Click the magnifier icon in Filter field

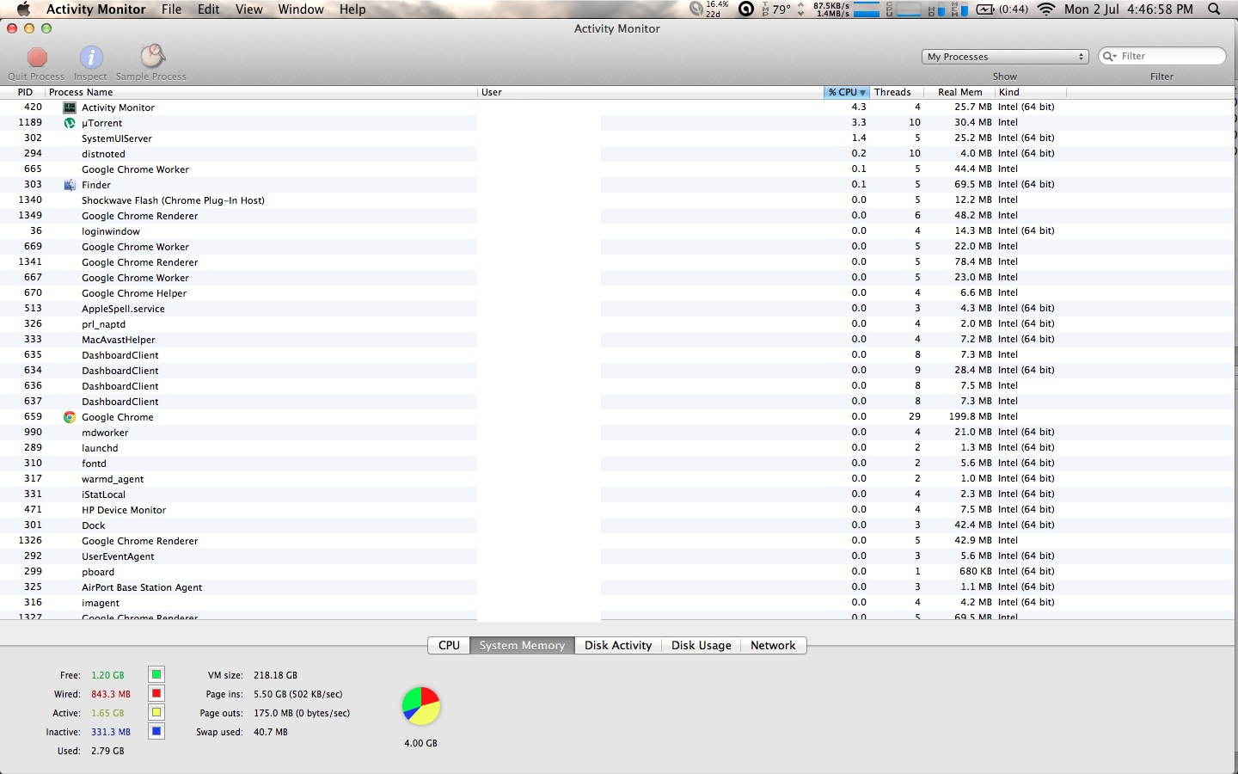coord(1110,57)
